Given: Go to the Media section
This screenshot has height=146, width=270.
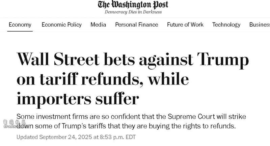Looking at the screenshot, I should click(98, 25).
